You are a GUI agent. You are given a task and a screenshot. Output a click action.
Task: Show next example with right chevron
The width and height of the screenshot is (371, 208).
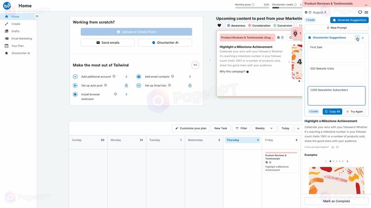[x=347, y=161]
